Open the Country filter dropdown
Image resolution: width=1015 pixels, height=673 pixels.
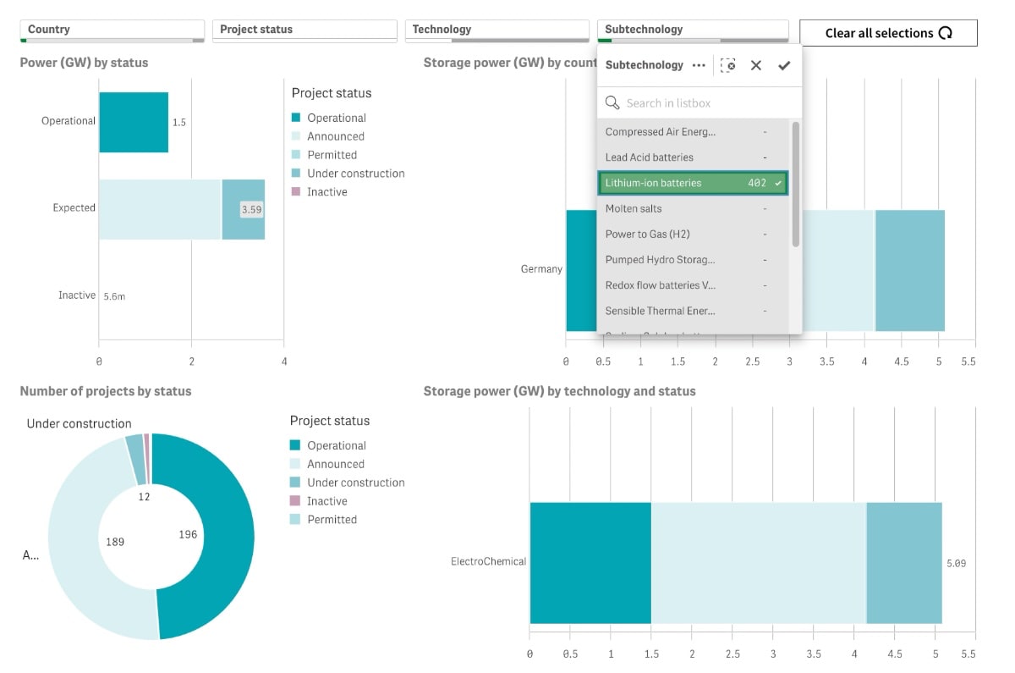click(112, 30)
